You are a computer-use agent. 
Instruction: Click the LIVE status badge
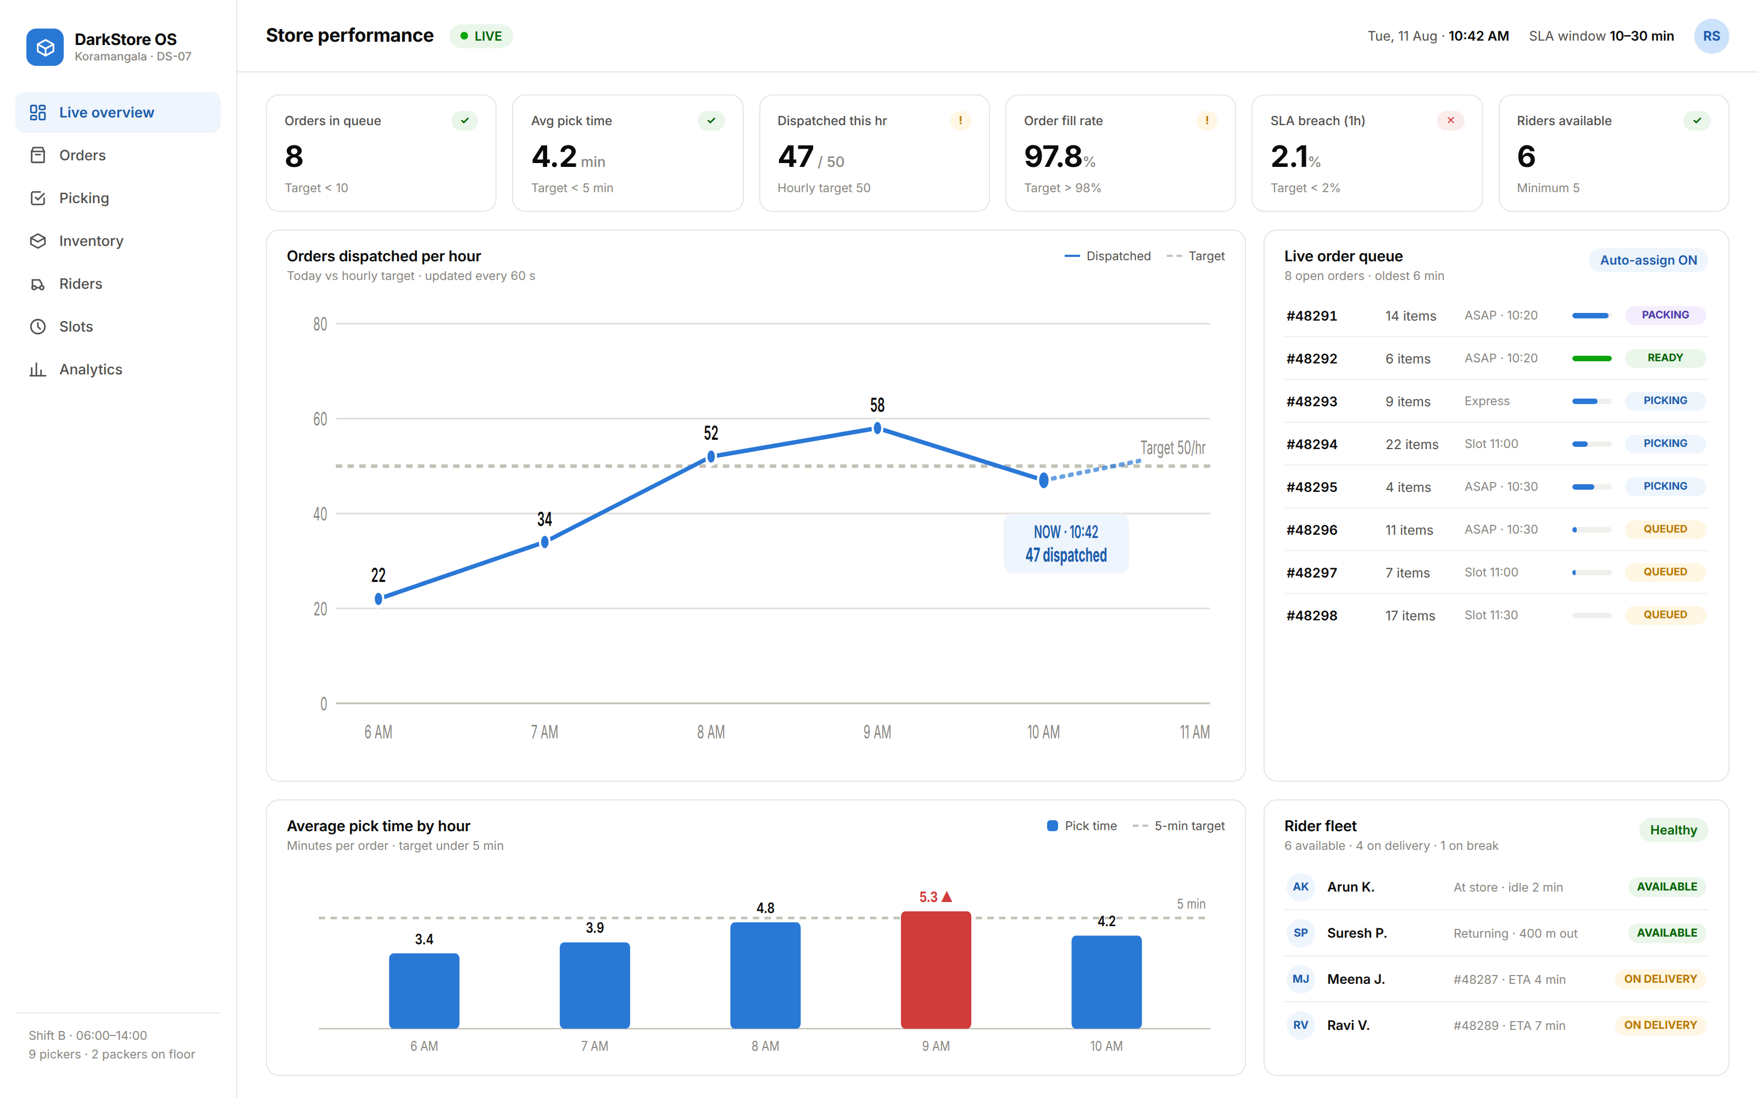click(x=481, y=36)
